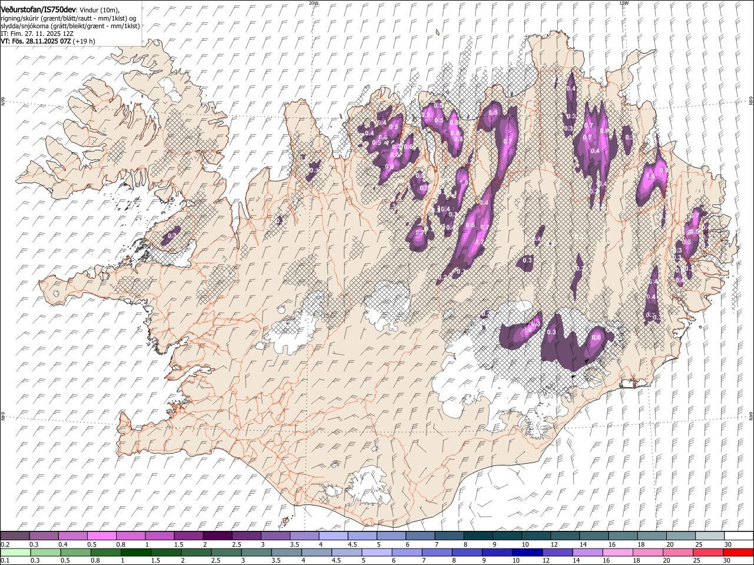This screenshot has width=754, height=565.
Task: Select the bright pink 0.5–0.8 upper legend swatch
Action: coord(102,536)
